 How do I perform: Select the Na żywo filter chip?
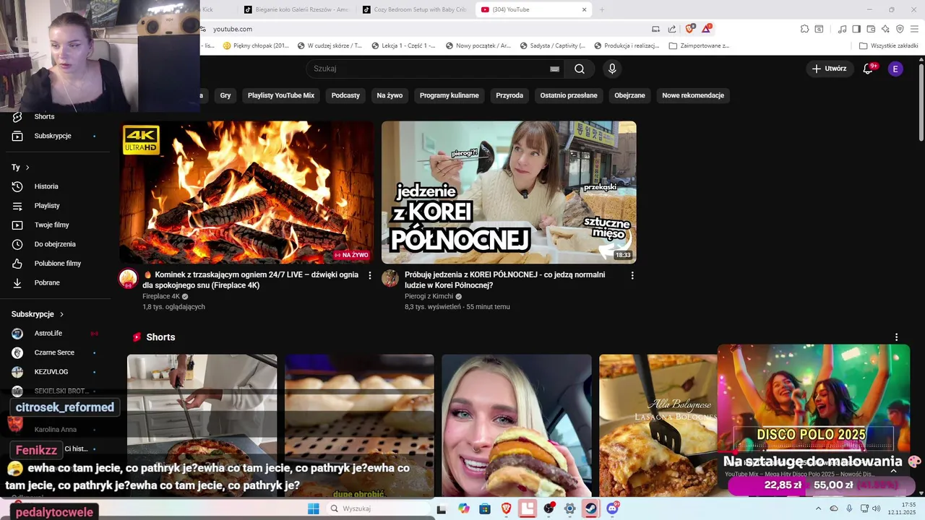click(390, 95)
